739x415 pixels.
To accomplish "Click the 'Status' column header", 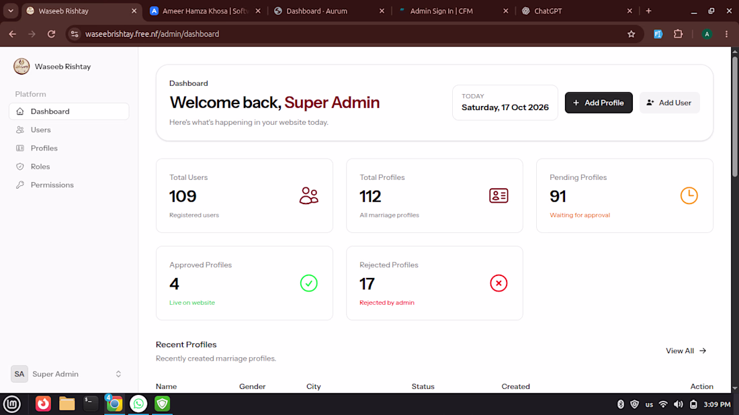I will tap(423, 386).
